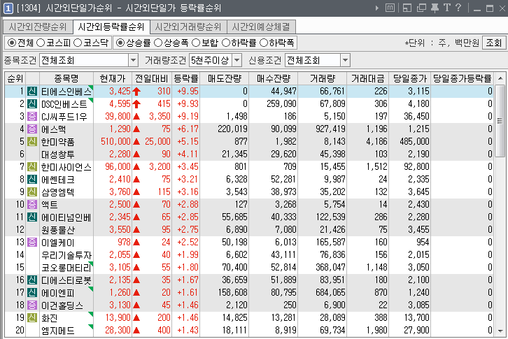The height and width of the screenshot is (339, 508).
Task: Click the 증 badge beside 에스맥
Action: click(31, 129)
